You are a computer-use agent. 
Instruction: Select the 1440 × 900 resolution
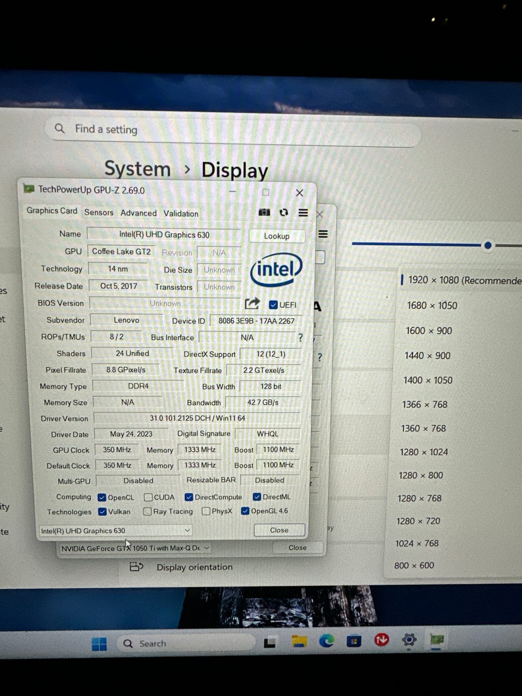427,356
